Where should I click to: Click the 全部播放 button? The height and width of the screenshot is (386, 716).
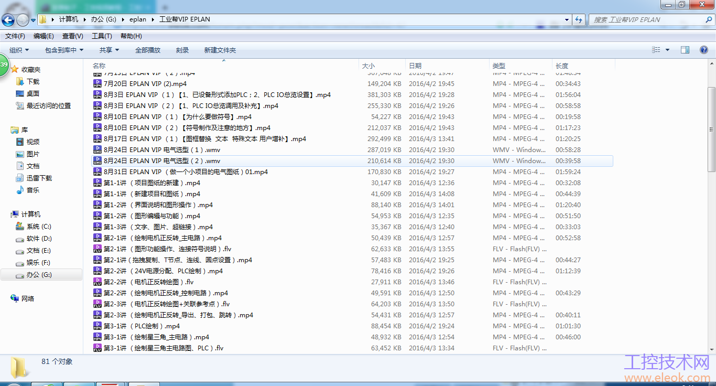[148, 50]
